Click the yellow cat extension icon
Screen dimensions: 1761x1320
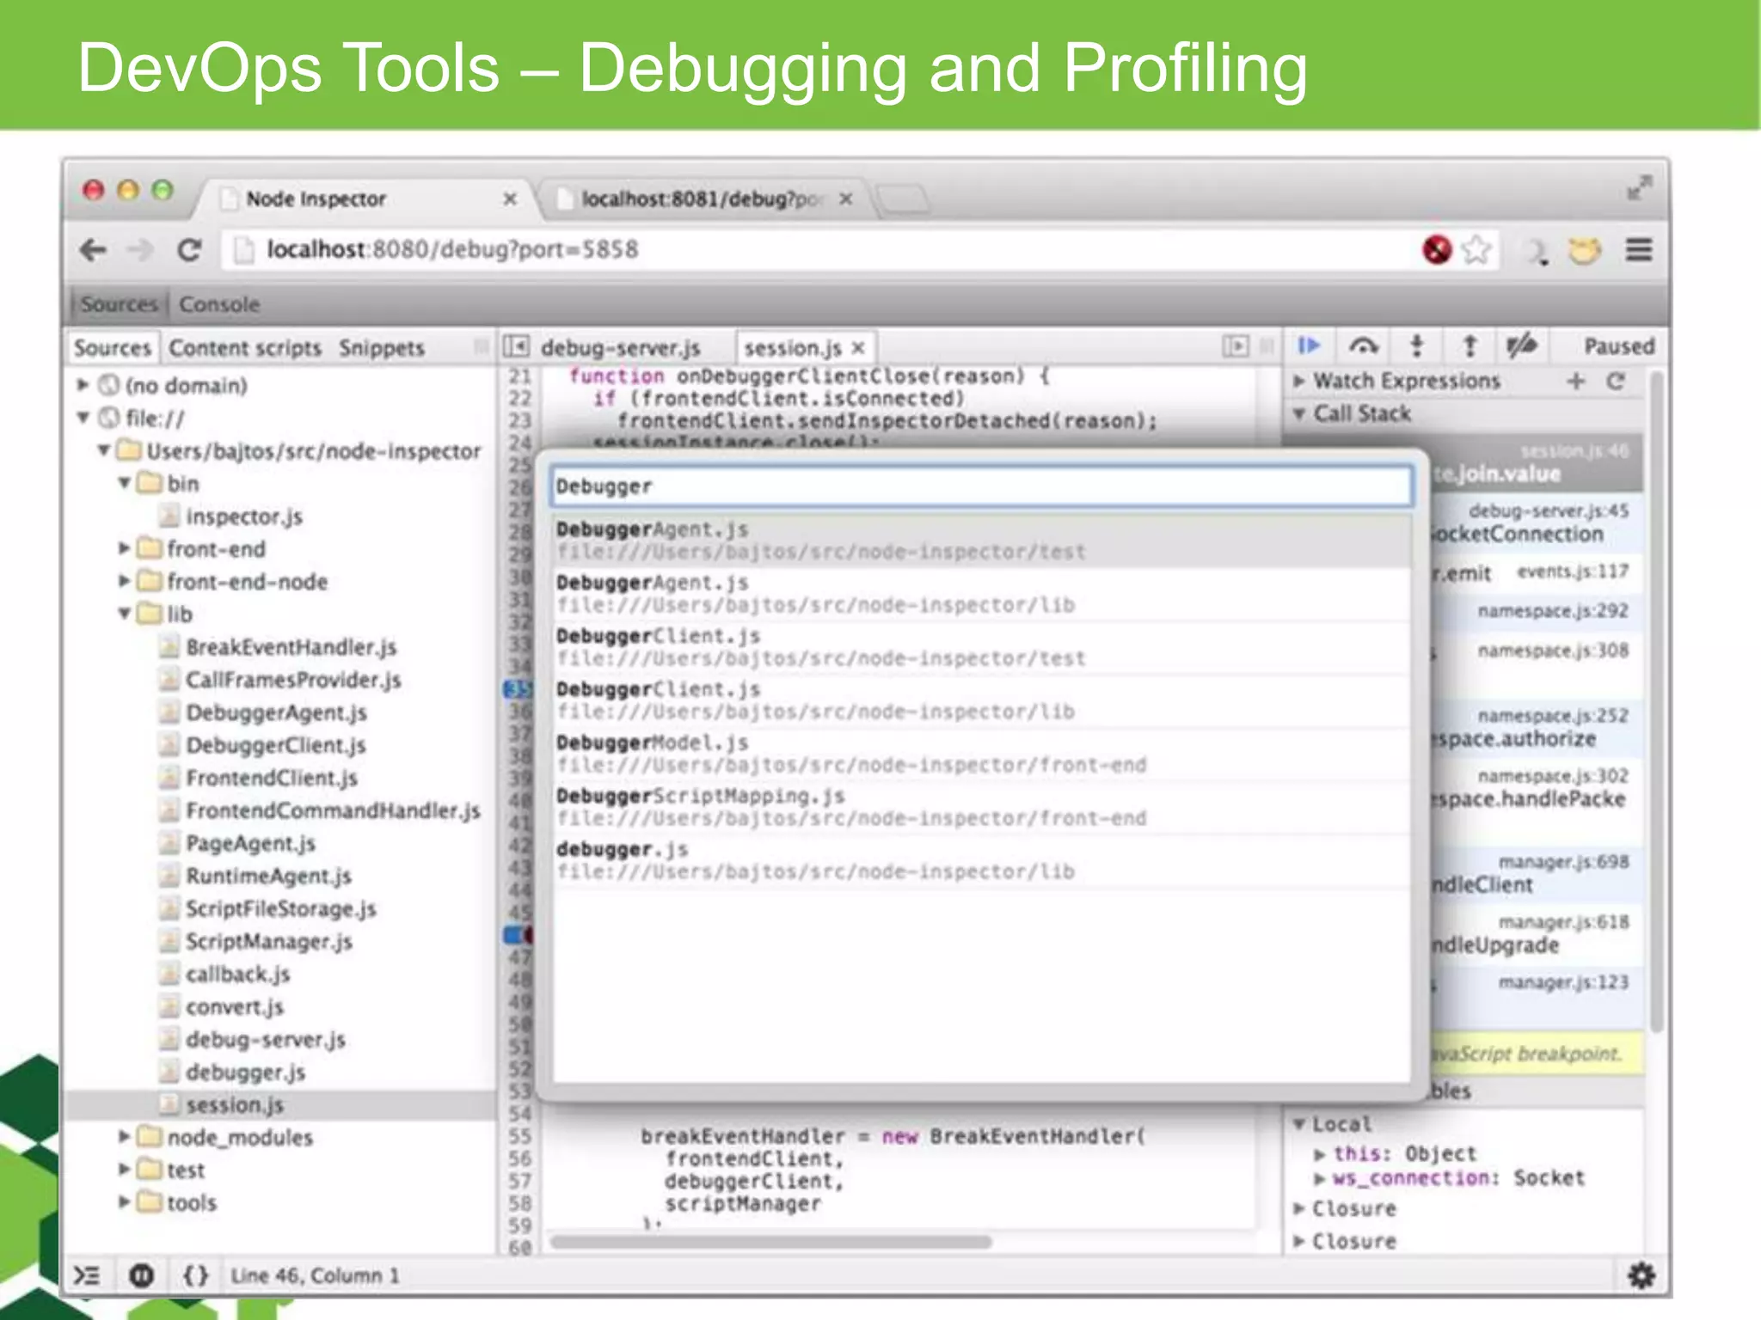coord(1585,250)
